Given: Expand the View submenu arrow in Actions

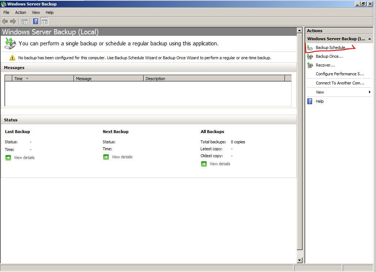Looking at the screenshot, I should point(369,92).
